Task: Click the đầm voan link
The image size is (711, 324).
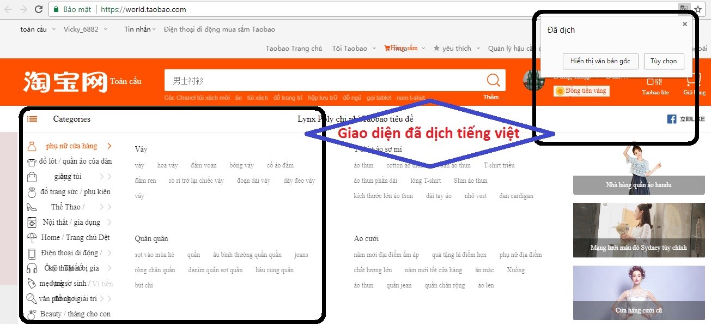Action: coord(204,165)
